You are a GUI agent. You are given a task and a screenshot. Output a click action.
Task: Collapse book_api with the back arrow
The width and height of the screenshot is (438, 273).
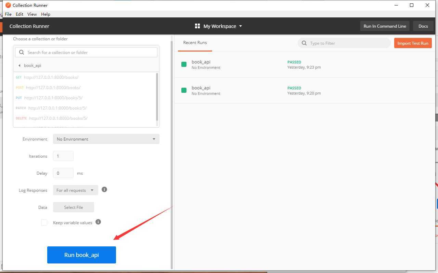20,66
